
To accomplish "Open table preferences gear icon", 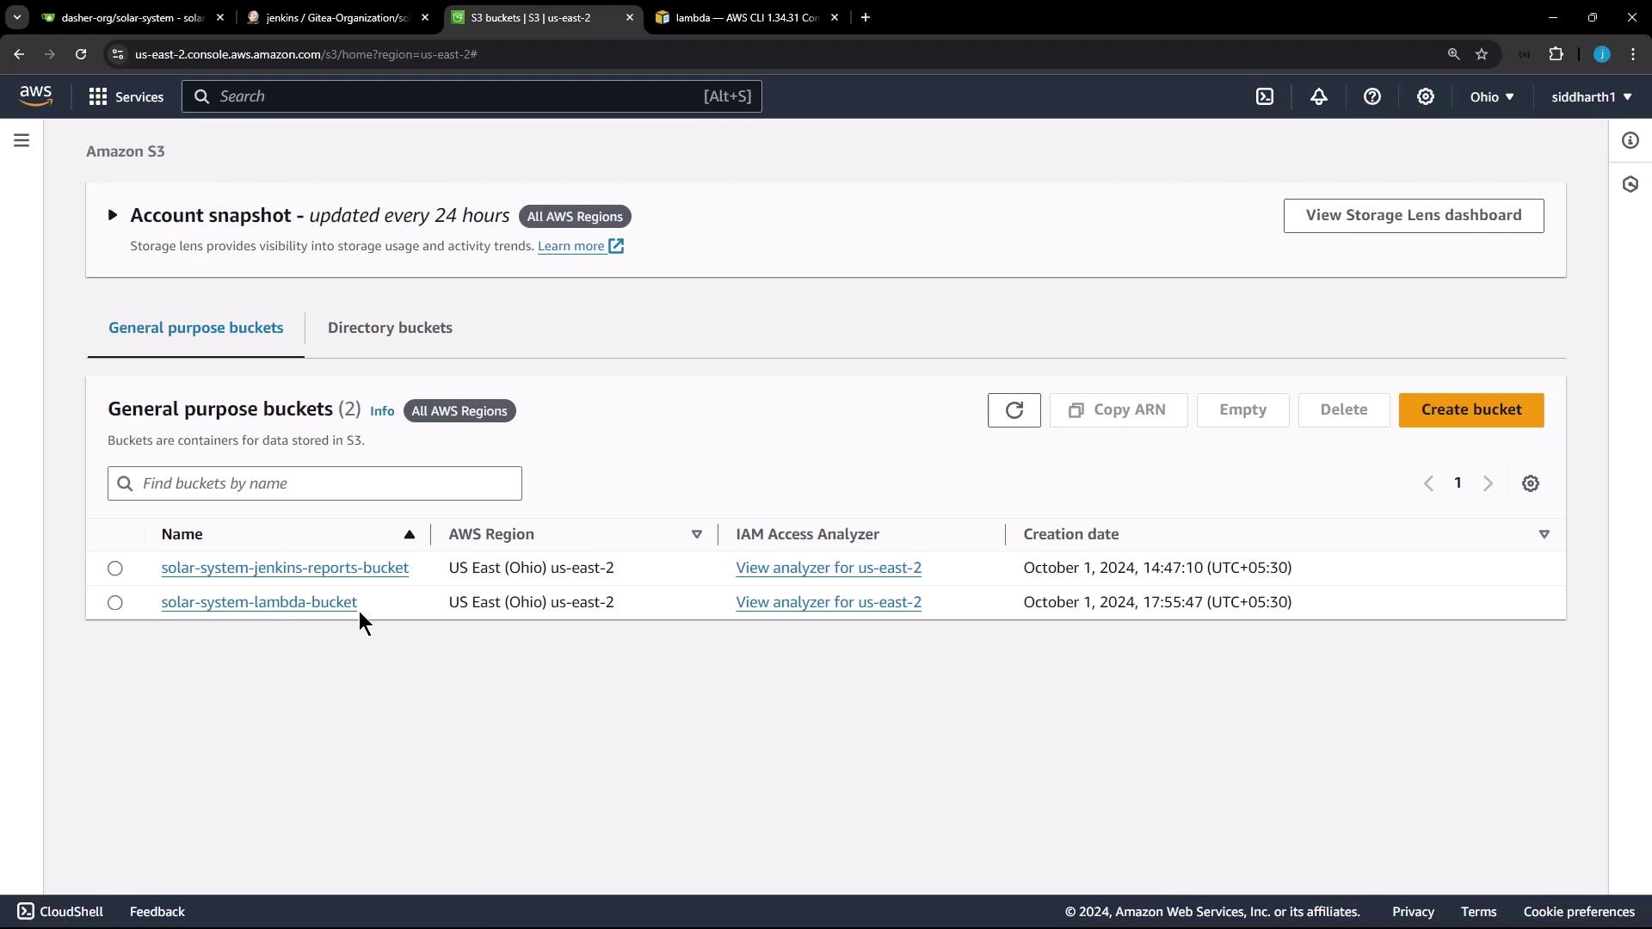I will [x=1530, y=483].
